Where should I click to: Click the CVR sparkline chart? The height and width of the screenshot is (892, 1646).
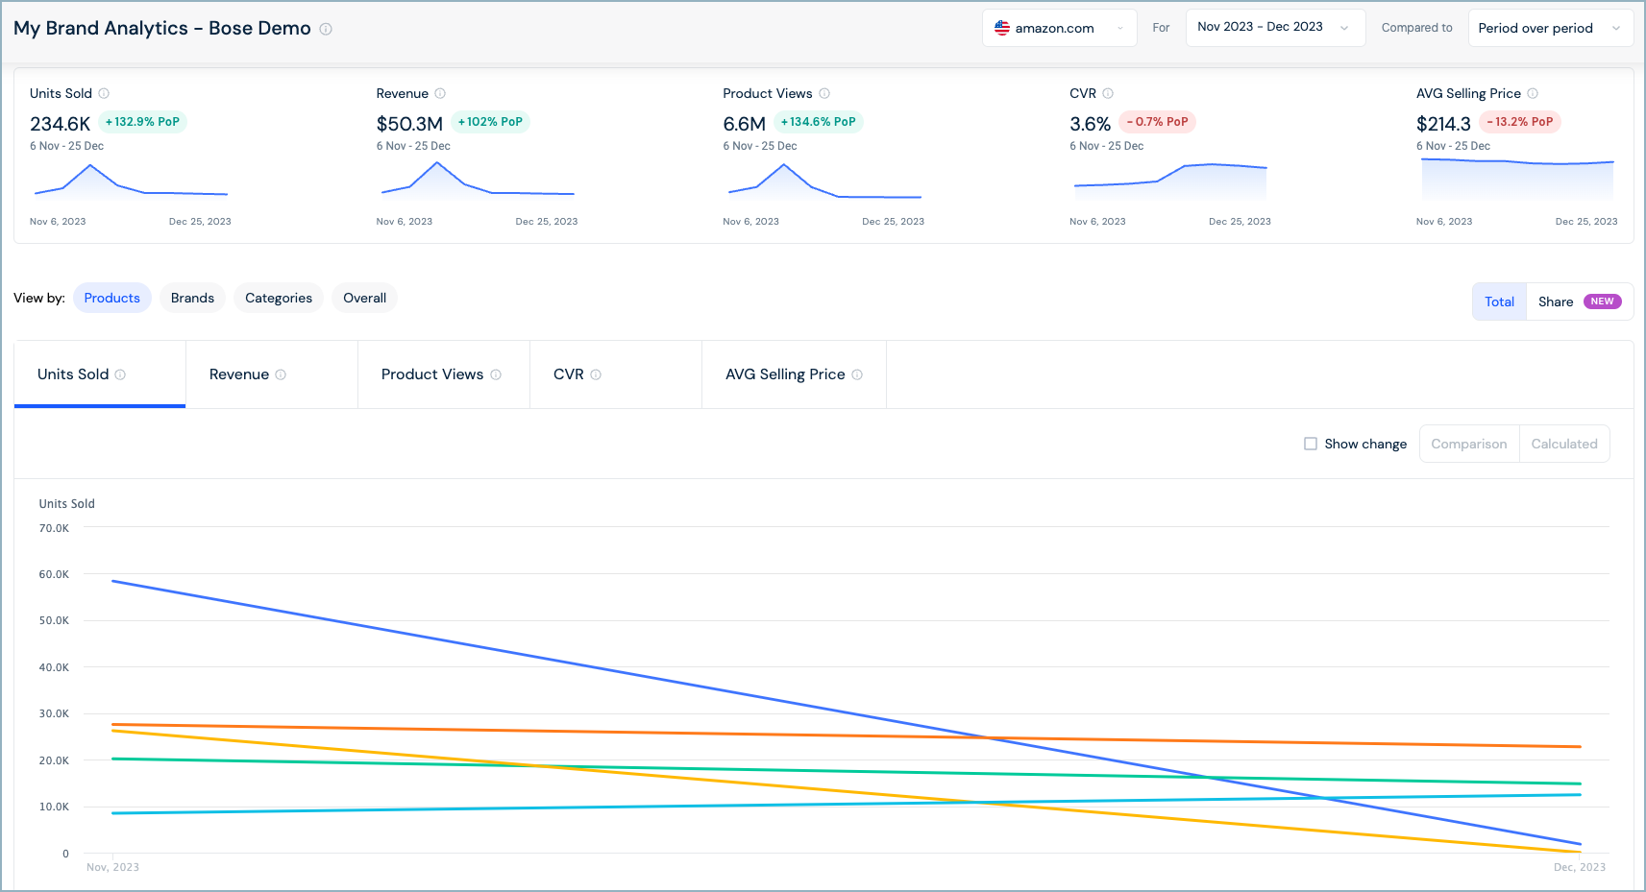1170,181
